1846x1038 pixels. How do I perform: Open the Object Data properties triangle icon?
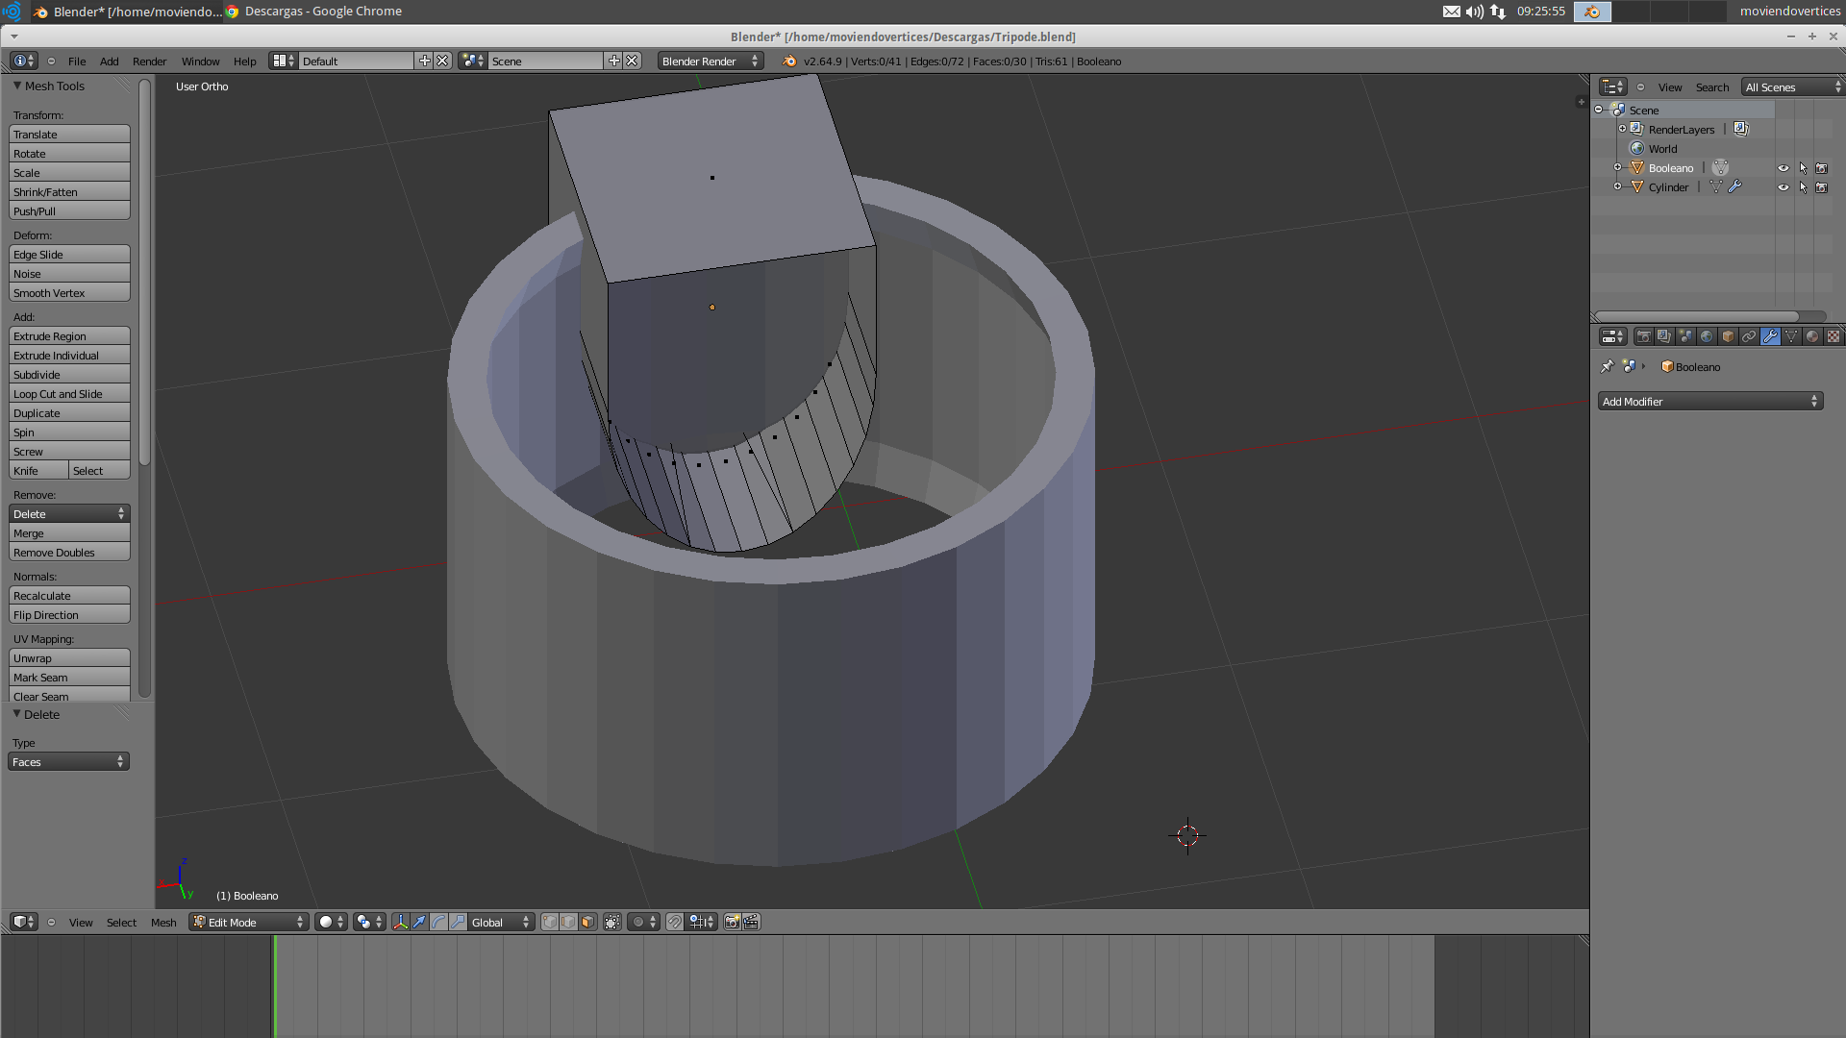(x=1791, y=336)
